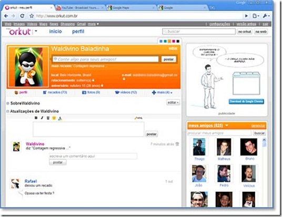Viewport: 282px width, 217px height.
Task: Bookmark page with the star icon
Action: (32, 16)
